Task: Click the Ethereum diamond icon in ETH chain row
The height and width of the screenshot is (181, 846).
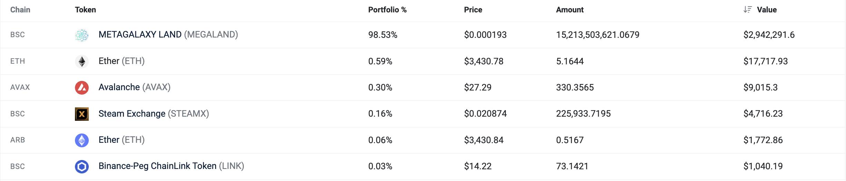Action: [x=82, y=61]
